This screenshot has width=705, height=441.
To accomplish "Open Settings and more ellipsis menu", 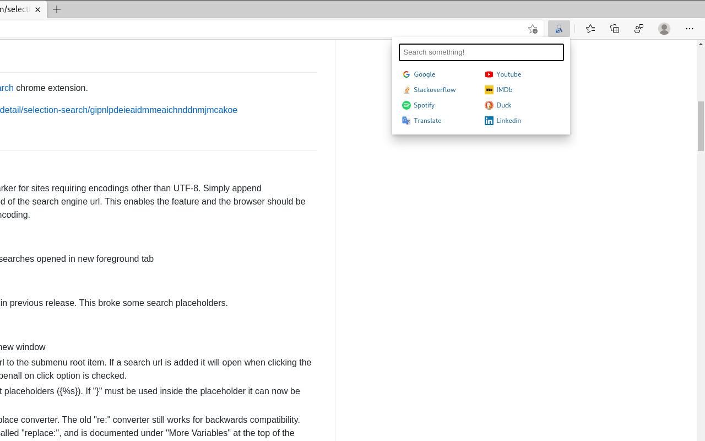I will coord(690,29).
